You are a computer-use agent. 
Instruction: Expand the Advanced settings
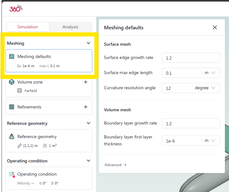(115, 165)
